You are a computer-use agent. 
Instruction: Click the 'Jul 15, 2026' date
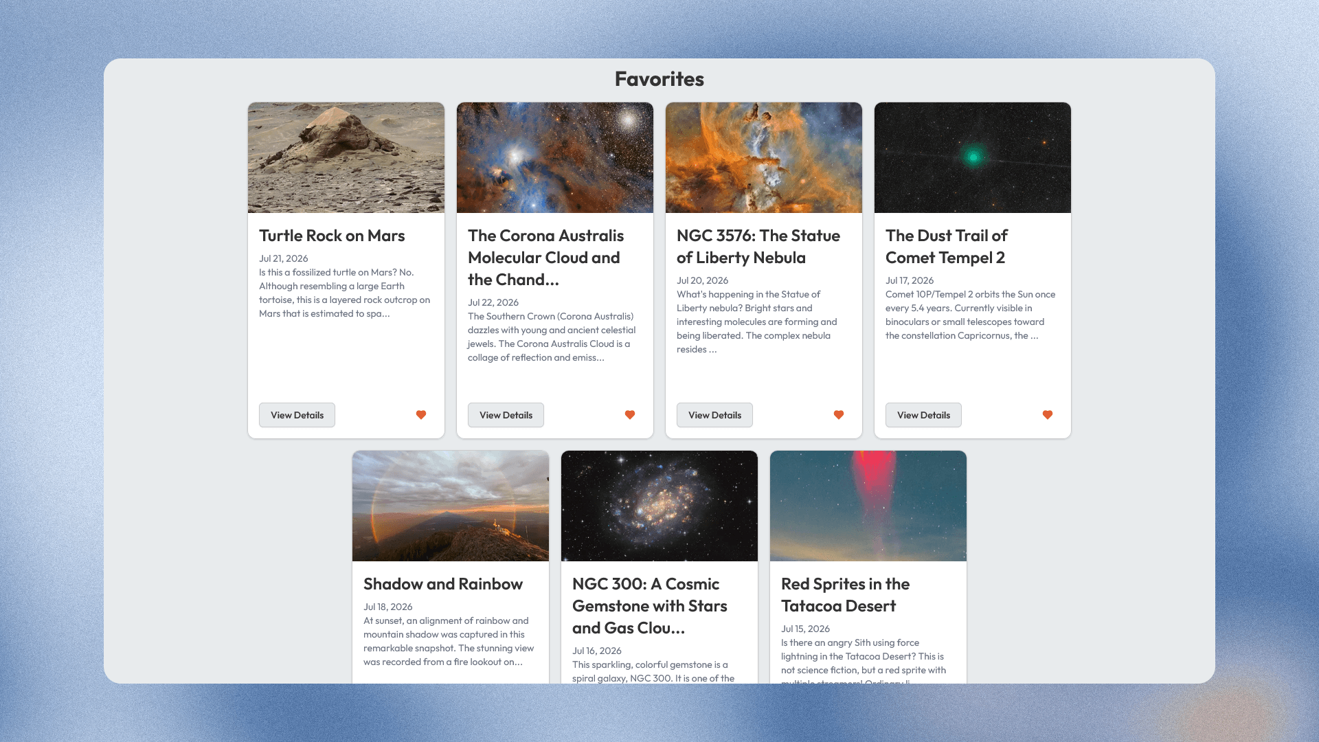pos(806,629)
